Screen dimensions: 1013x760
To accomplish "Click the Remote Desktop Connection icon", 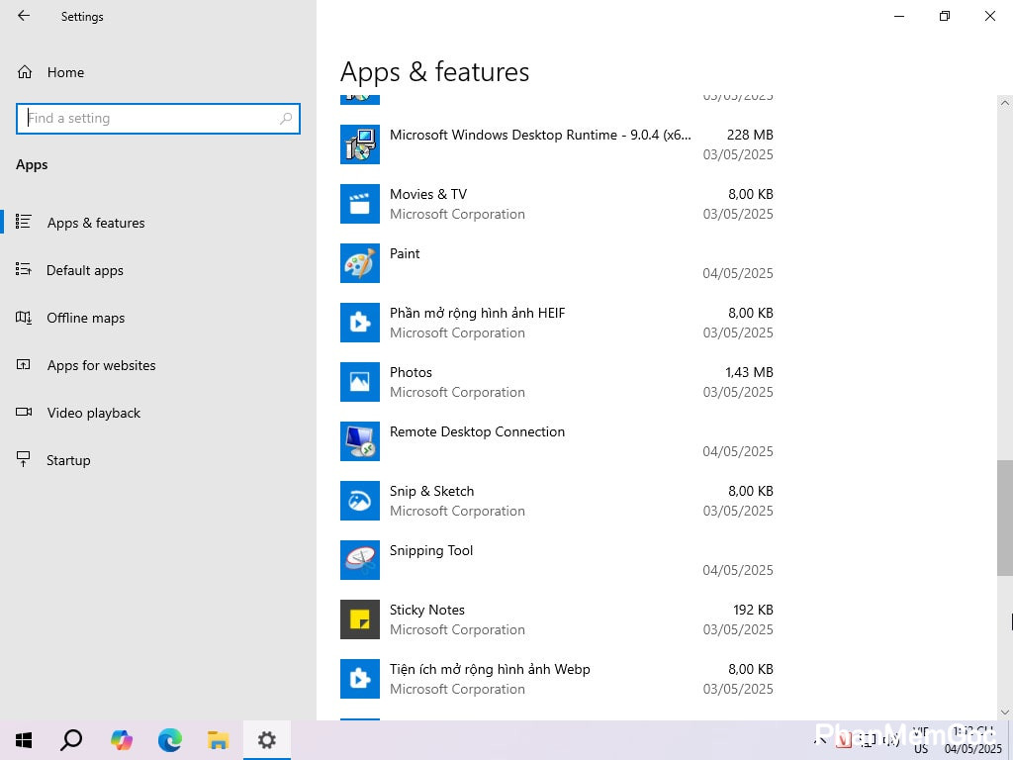I will point(360,441).
